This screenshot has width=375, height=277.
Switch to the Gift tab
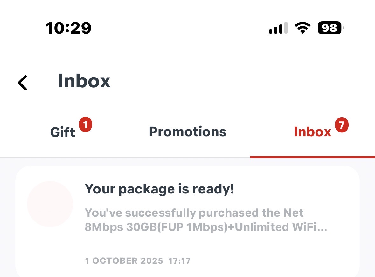[x=63, y=132]
